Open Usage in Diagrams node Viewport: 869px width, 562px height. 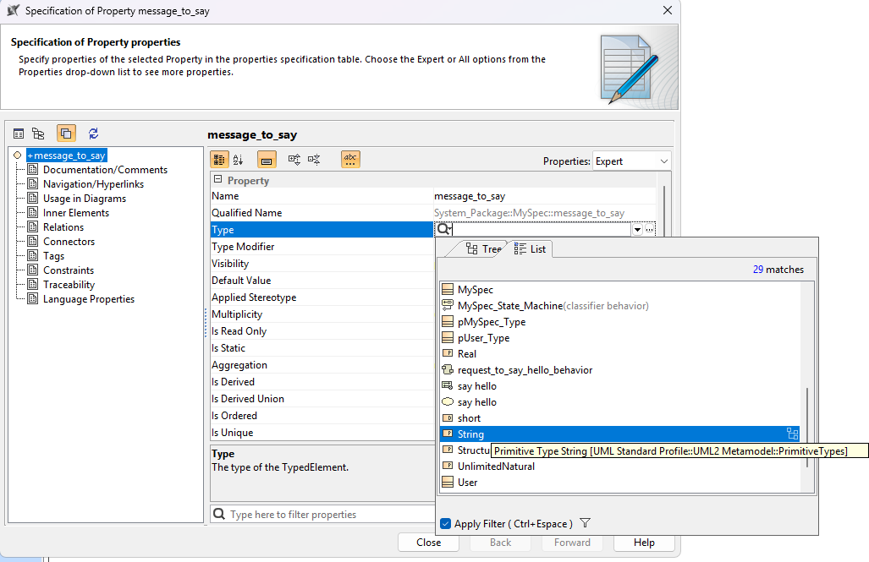(x=85, y=199)
